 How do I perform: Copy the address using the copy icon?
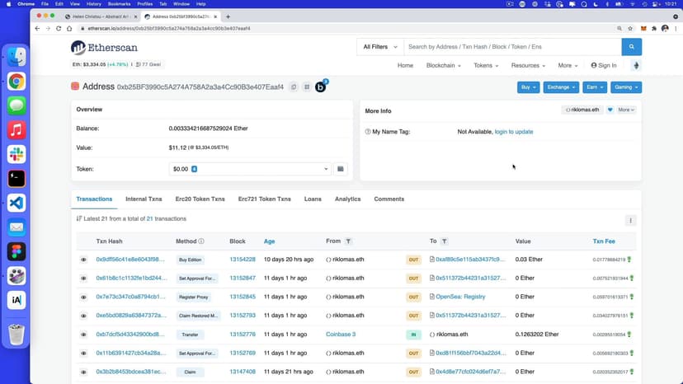[293, 87]
